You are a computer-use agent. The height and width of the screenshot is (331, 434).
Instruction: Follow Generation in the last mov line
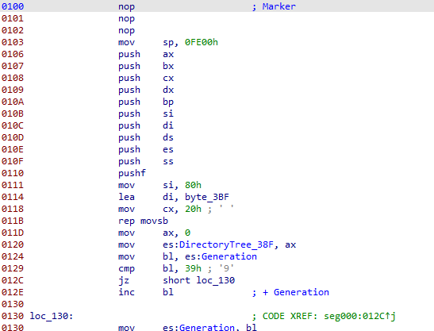point(207,327)
